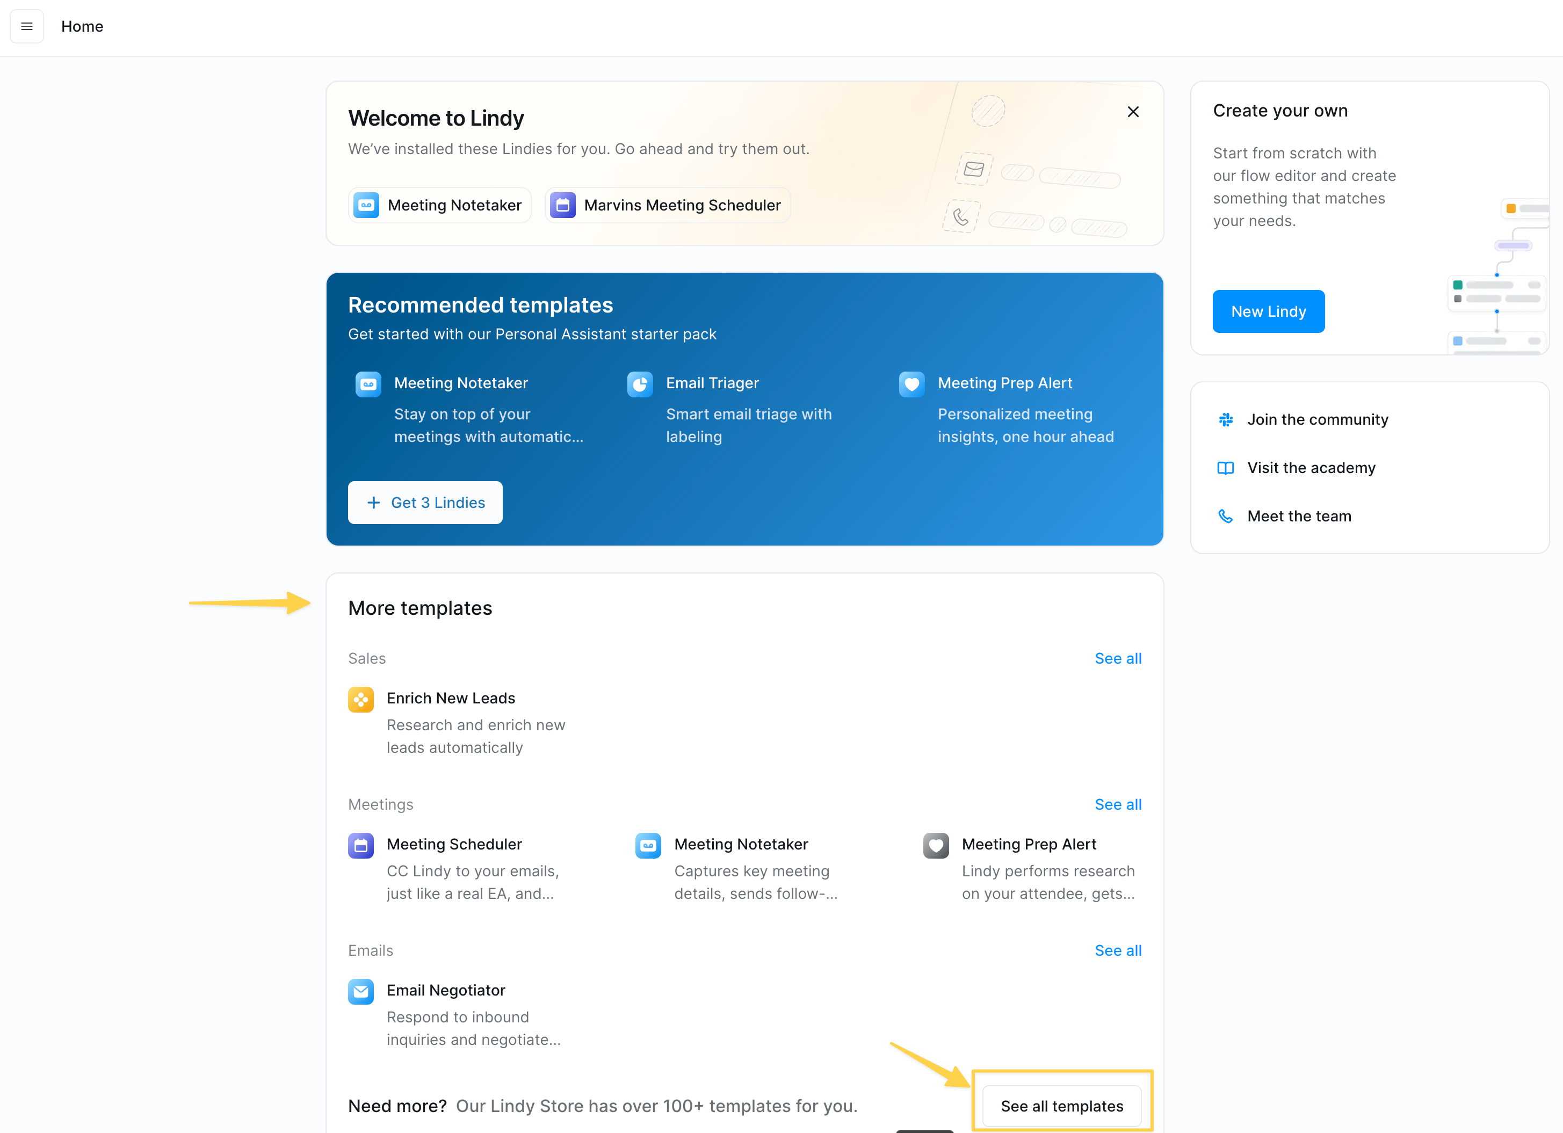This screenshot has width=1563, height=1133.
Task: Select Email Triager recommended template title
Action: point(712,383)
